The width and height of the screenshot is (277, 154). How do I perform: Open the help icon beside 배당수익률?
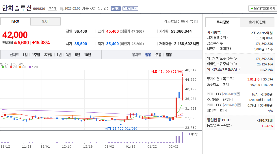225,111
